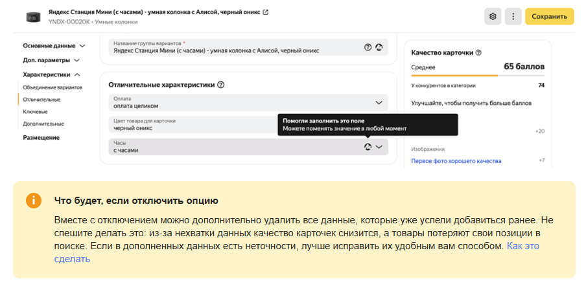586x288 pixels.
Task: Click help icon next to Качество карточки
Action: point(478,52)
